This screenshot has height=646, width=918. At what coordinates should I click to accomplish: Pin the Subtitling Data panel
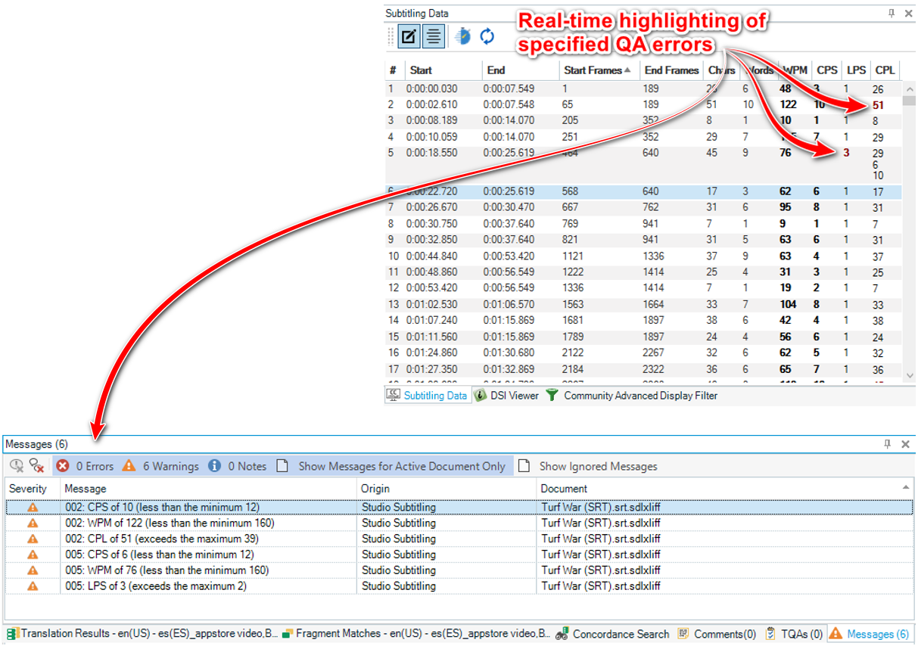892,14
